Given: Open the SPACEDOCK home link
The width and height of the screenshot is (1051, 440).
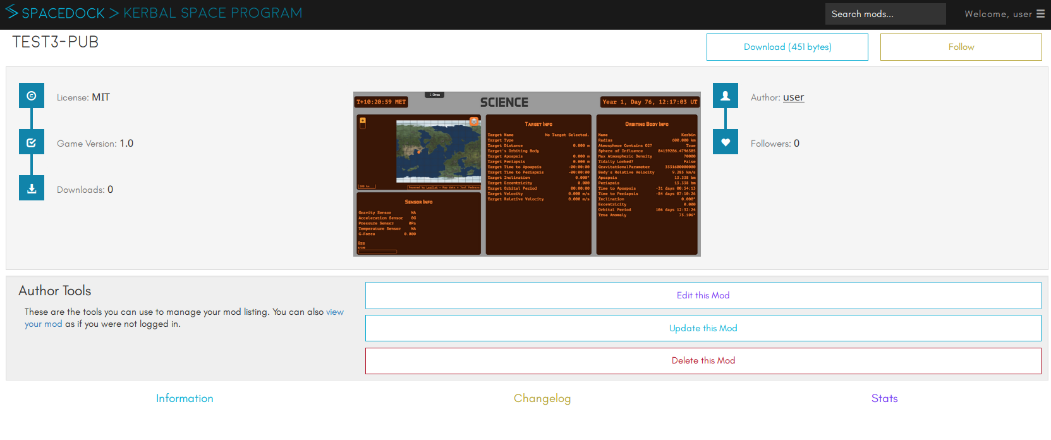Looking at the screenshot, I should click(x=63, y=13).
